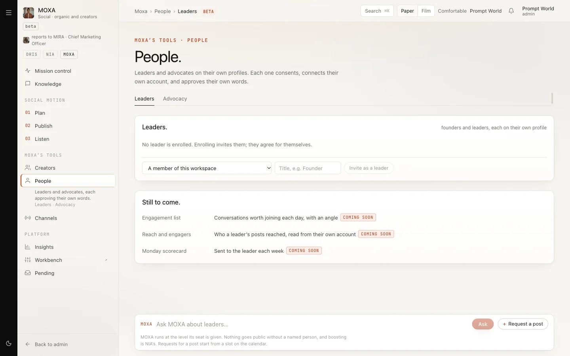Open Workbench external arrow icon

click(106, 260)
